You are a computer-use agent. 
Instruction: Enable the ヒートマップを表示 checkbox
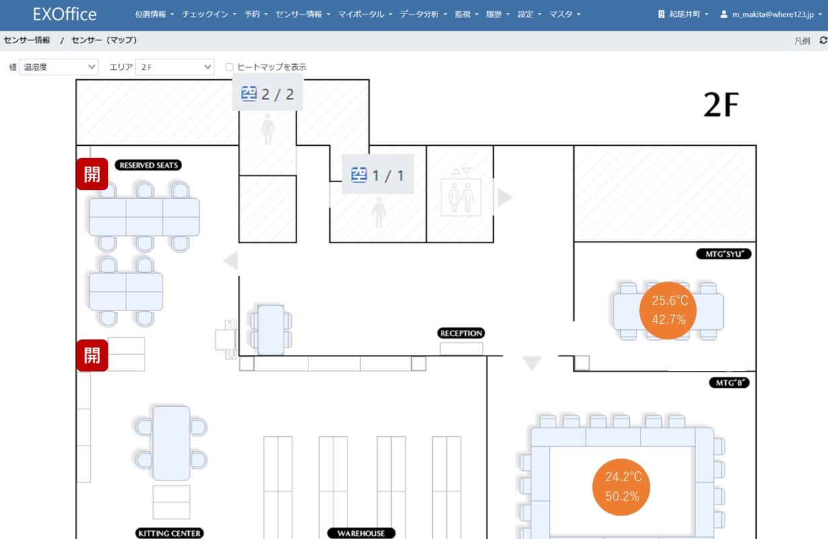tap(229, 67)
